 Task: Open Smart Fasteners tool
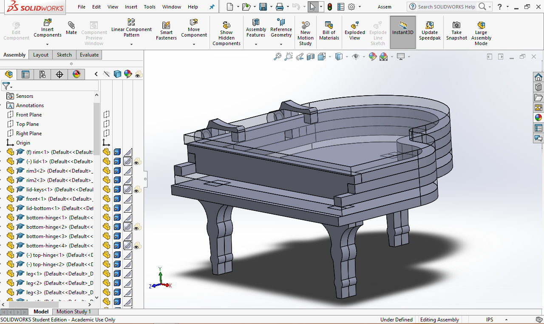click(x=166, y=31)
